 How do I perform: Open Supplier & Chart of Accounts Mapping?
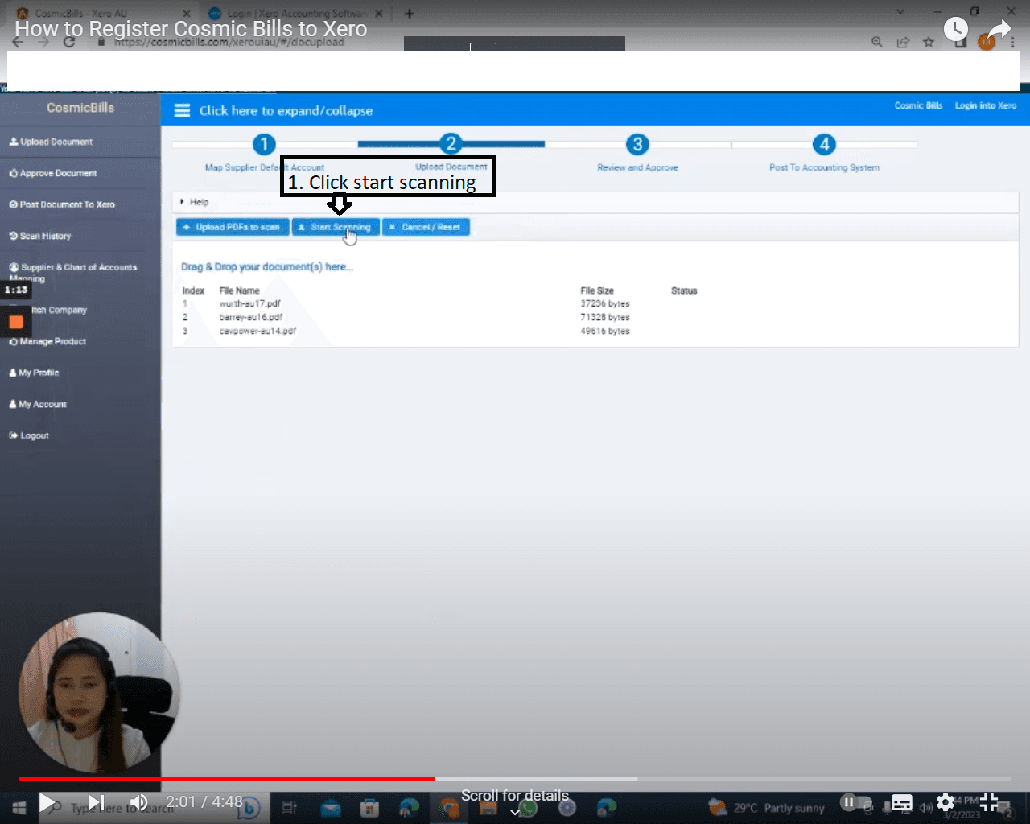73,272
